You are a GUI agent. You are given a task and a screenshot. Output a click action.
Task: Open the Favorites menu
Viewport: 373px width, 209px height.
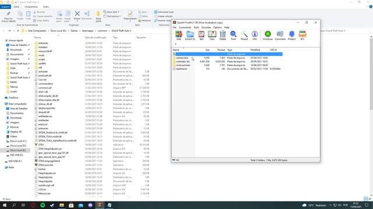click(206, 27)
